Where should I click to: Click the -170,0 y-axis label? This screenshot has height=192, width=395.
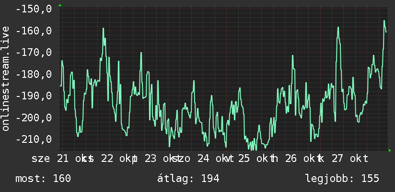point(34,53)
